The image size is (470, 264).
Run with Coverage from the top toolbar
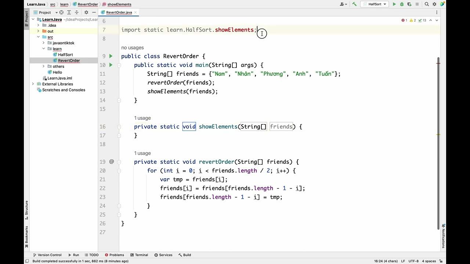coord(409,4)
